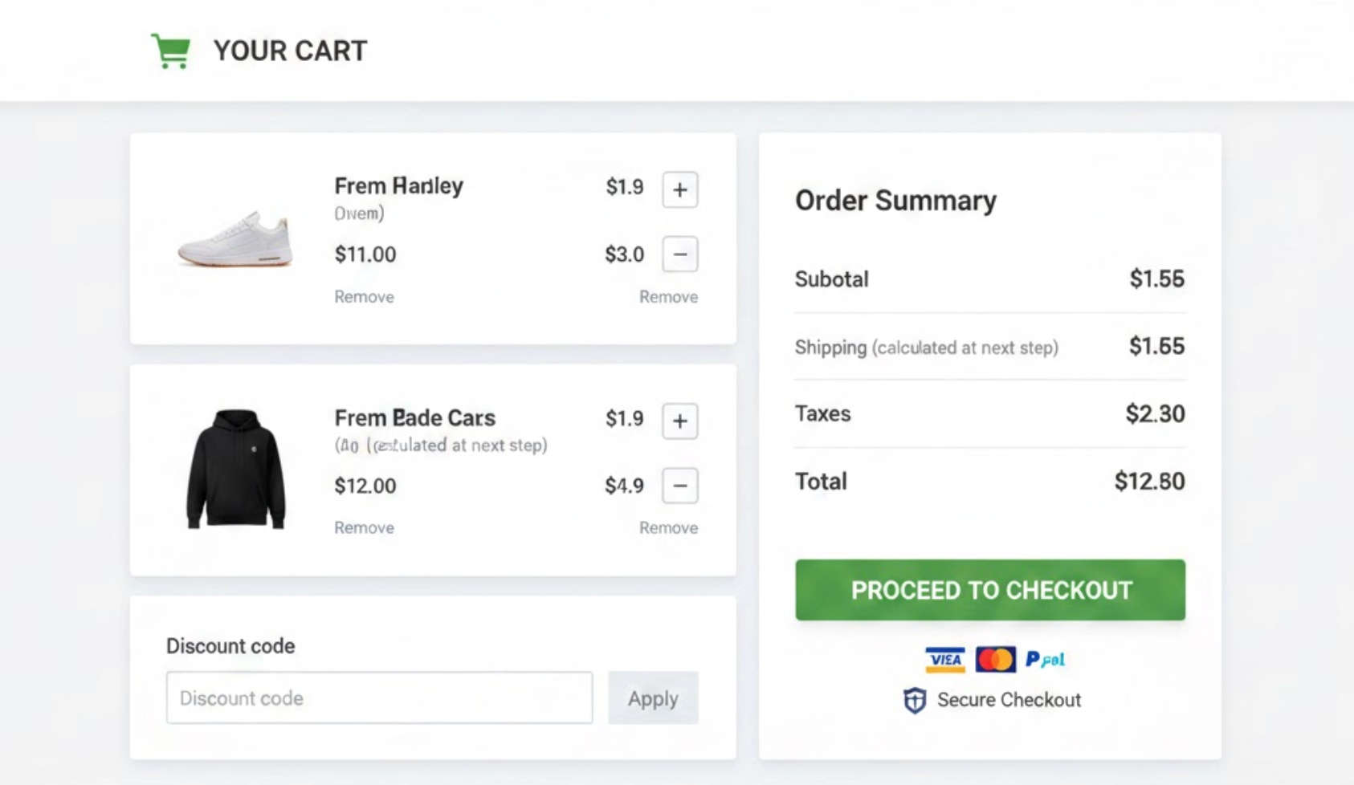Remove the hoodie using left Remove link
The height and width of the screenshot is (785, 1354).
(364, 528)
